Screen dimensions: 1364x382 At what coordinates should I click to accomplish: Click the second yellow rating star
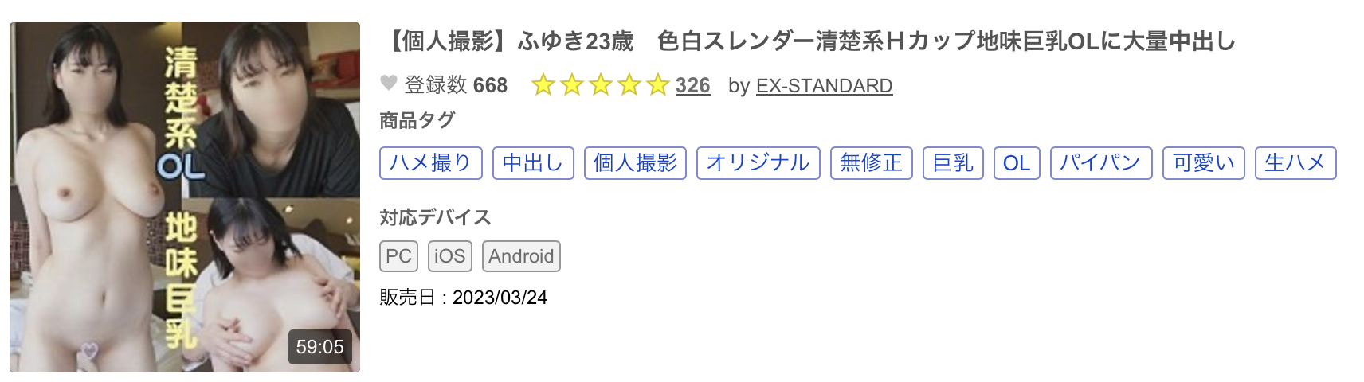pyautogui.click(x=571, y=84)
